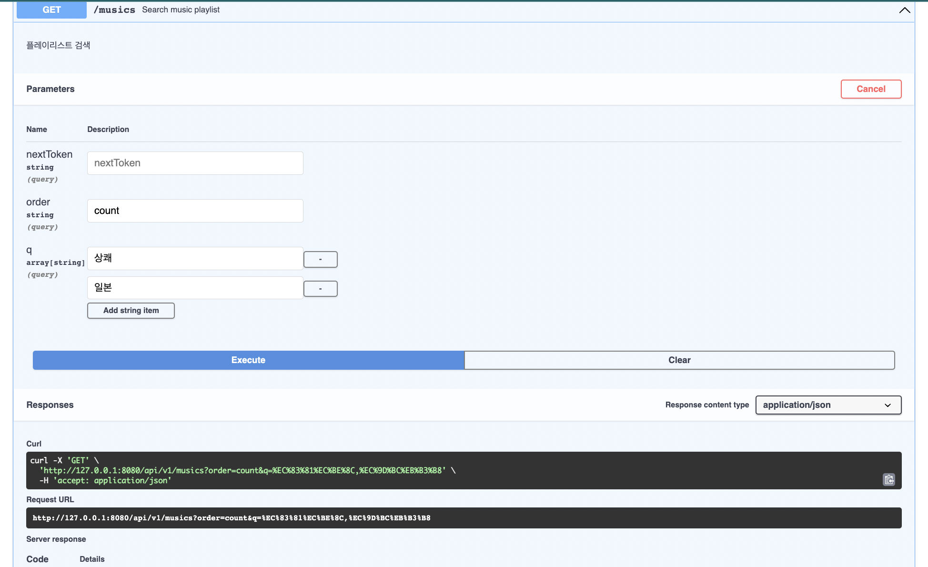Click Cancel to exit parameter editing

click(871, 89)
